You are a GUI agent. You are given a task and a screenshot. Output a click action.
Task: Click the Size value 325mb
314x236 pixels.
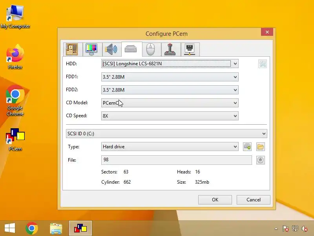(x=202, y=182)
